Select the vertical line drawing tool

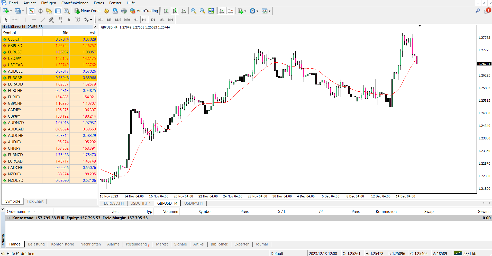tap(25, 20)
